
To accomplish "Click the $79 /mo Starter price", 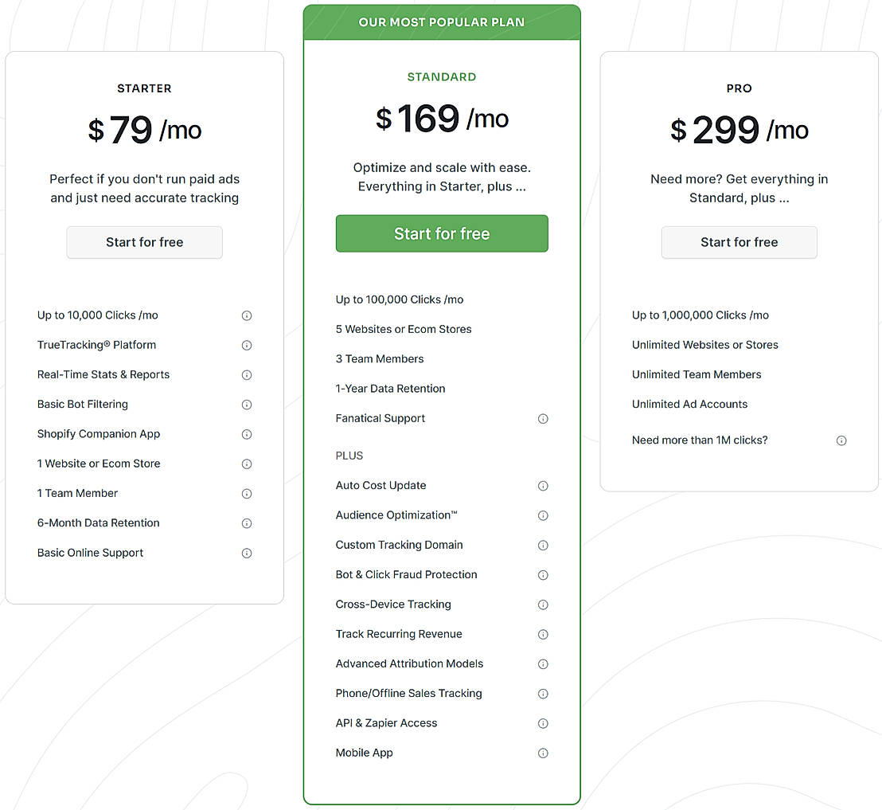I will pos(145,130).
